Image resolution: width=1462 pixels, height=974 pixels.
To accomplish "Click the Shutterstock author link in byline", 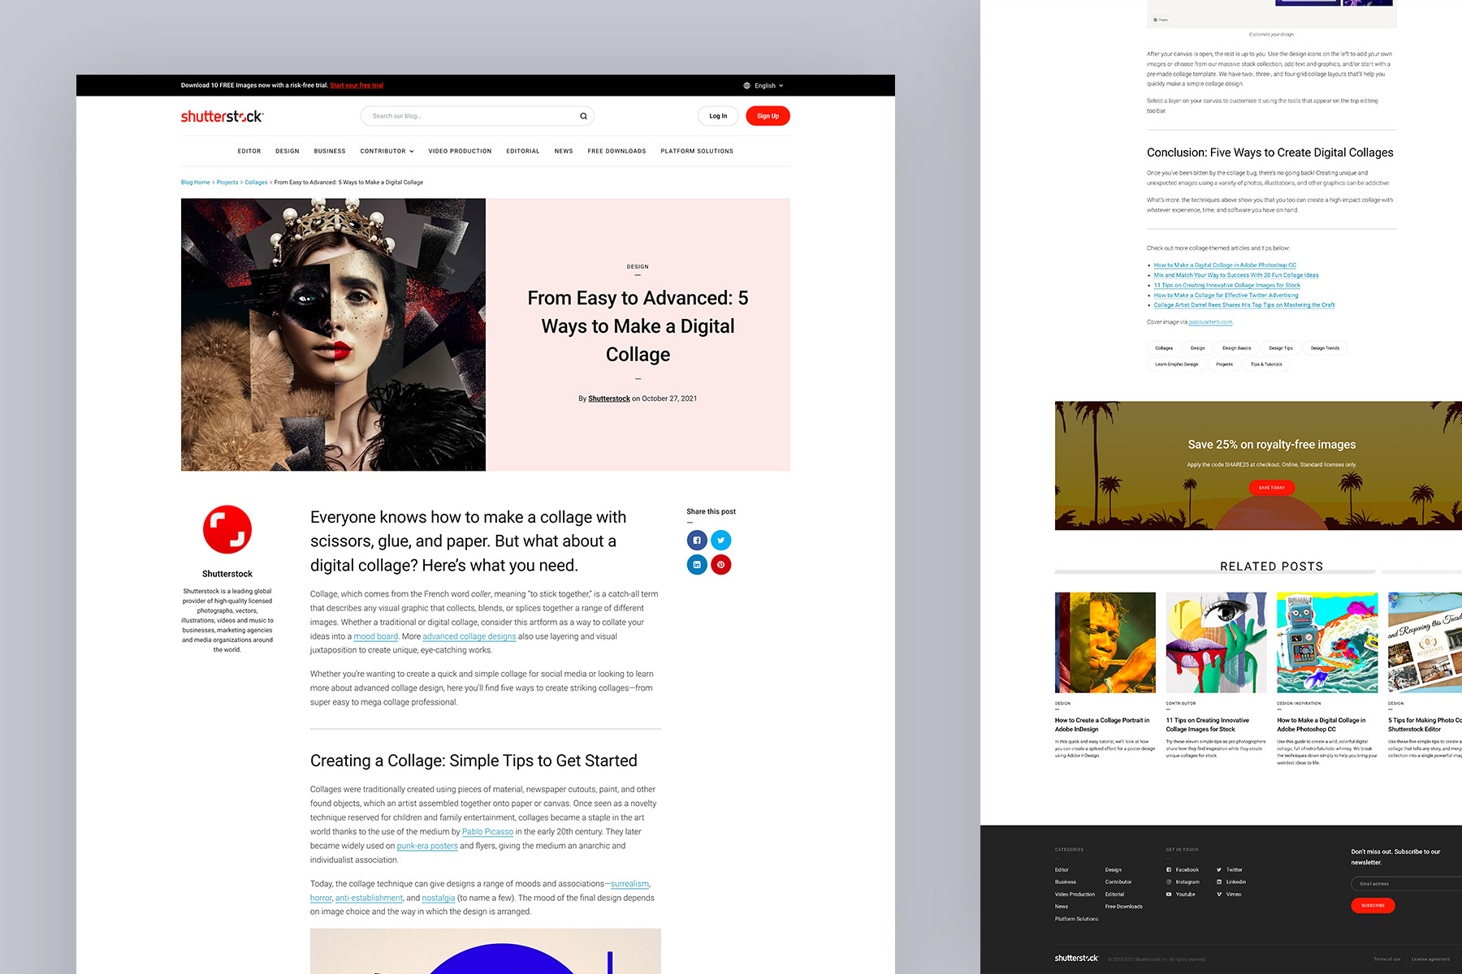I will point(609,399).
